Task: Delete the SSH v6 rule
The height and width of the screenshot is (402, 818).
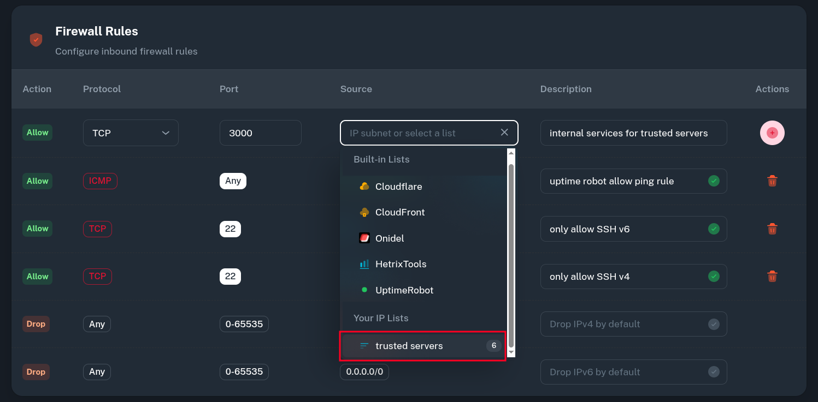Action: tap(772, 229)
